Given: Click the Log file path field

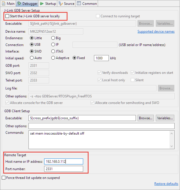Looking at the screenshot, I should pyautogui.click(x=92, y=88).
